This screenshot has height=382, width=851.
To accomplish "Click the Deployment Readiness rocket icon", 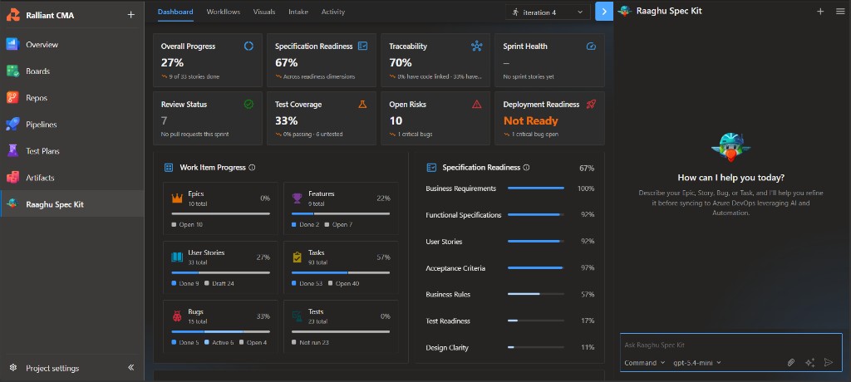I will click(x=591, y=104).
